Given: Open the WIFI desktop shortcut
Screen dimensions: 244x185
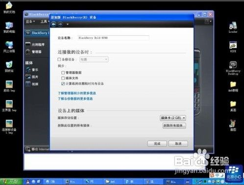Looking at the screenshot, I should (233, 47).
